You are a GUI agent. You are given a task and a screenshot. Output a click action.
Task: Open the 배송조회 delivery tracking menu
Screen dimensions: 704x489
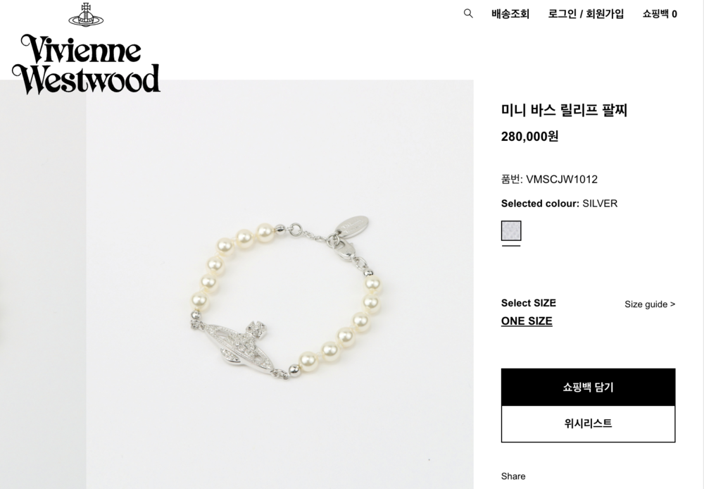[510, 14]
